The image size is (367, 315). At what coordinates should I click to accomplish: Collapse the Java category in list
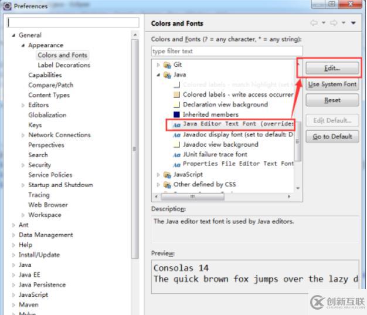pos(158,75)
